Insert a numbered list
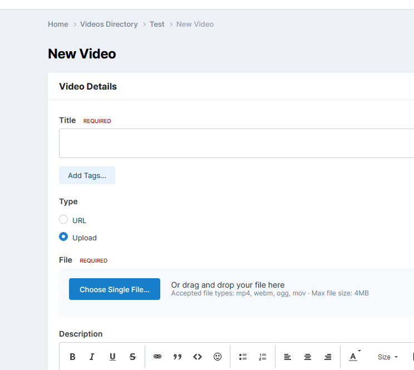This screenshot has height=370, width=414. tap(263, 357)
